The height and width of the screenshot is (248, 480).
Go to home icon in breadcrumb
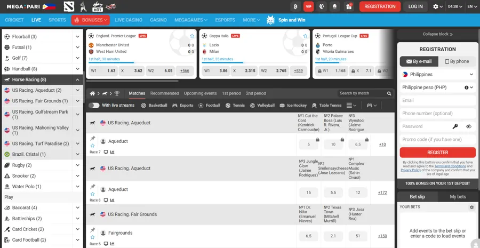pos(92,93)
